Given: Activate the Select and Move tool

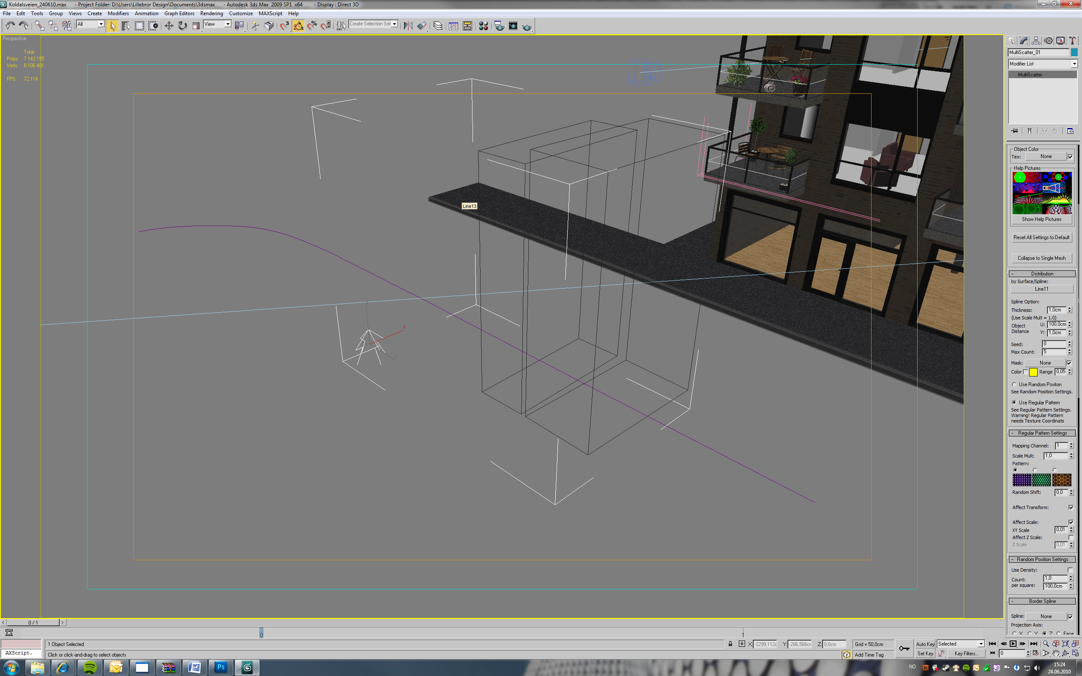Looking at the screenshot, I should tap(169, 26).
